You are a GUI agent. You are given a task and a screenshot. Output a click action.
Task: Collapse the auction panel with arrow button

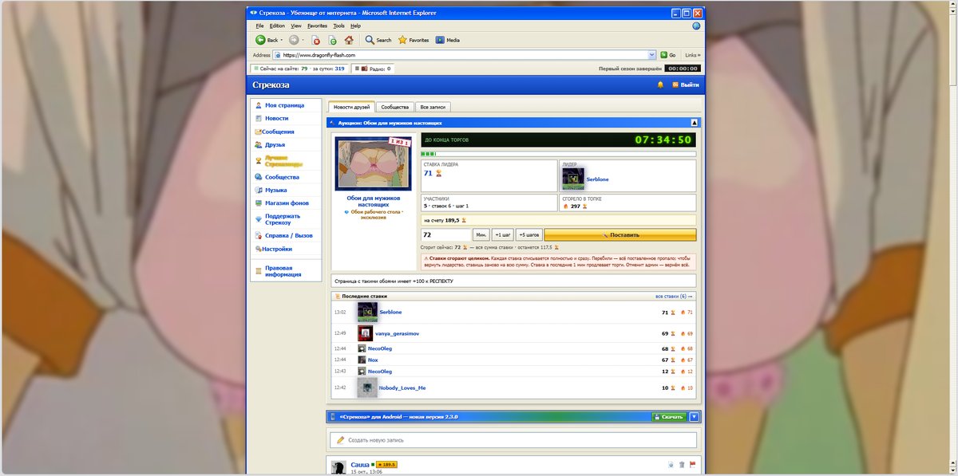[694, 123]
